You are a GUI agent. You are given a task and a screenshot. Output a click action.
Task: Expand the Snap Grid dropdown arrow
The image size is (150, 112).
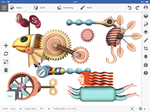(49, 109)
